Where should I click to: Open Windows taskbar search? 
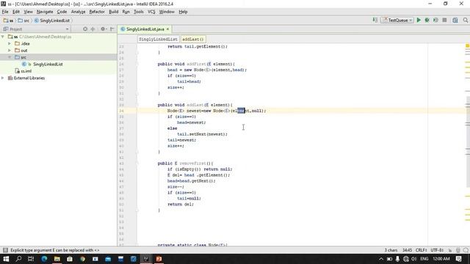18,259
